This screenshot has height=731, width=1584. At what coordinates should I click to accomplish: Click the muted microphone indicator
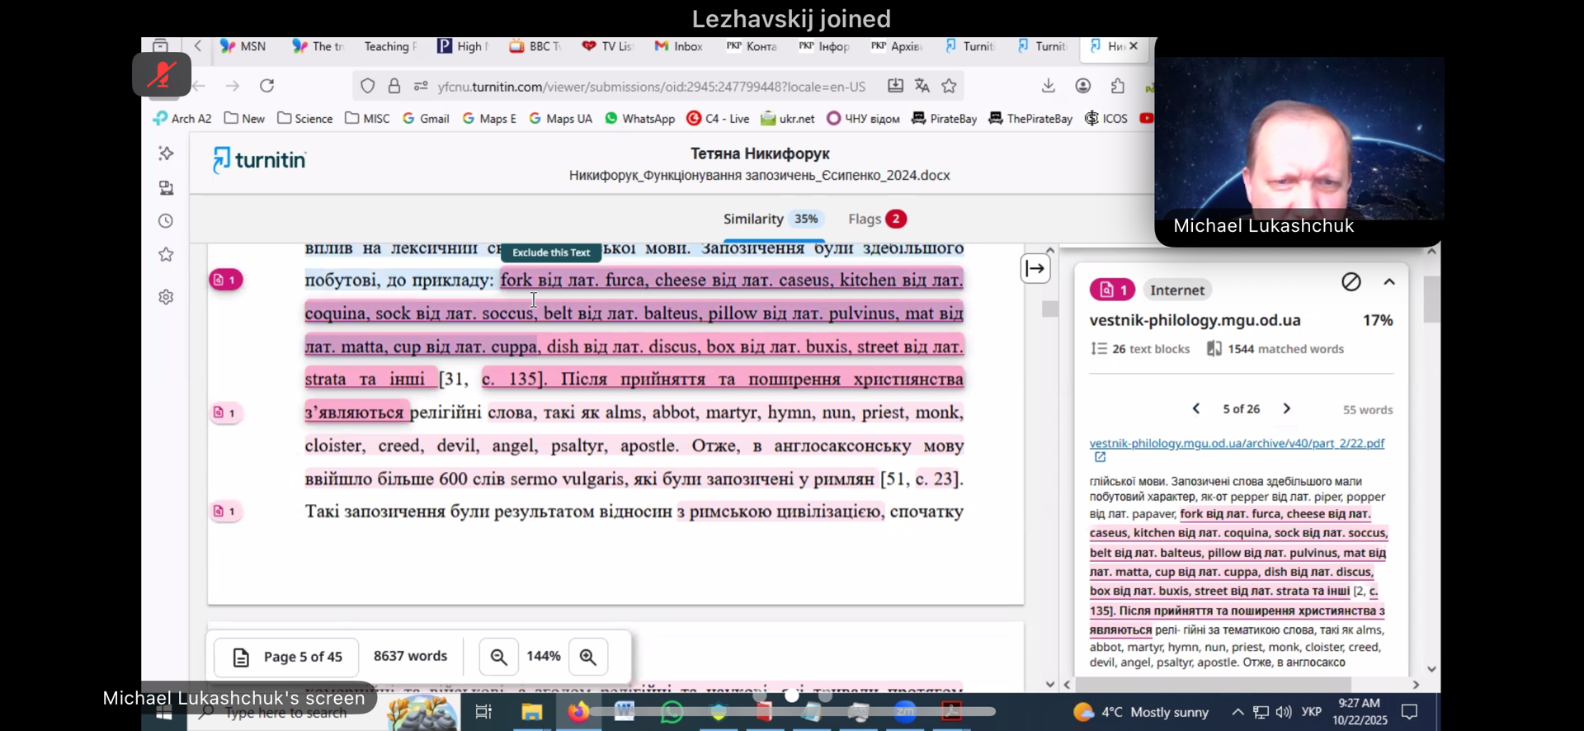[162, 75]
